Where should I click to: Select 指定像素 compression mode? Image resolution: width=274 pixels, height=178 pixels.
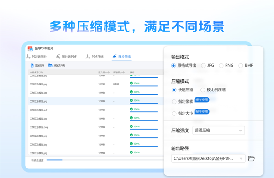point(182,101)
